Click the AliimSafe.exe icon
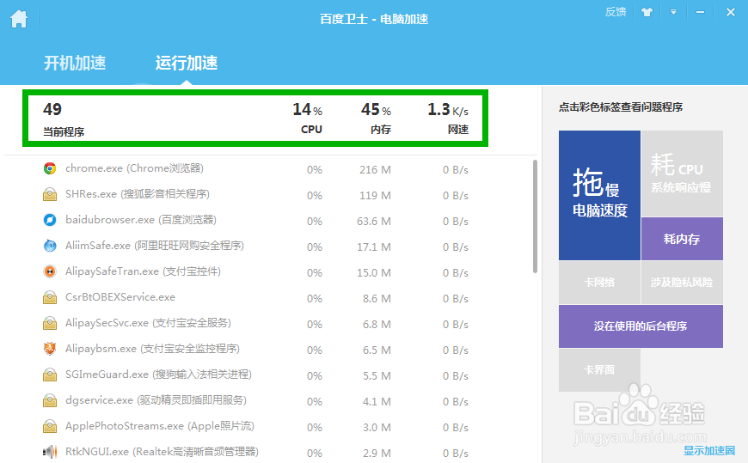748x463 pixels. tap(50, 246)
